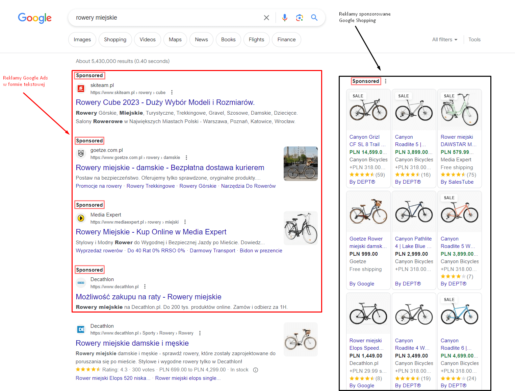
Task: Click the blue magnifier search icon
Action: point(314,18)
